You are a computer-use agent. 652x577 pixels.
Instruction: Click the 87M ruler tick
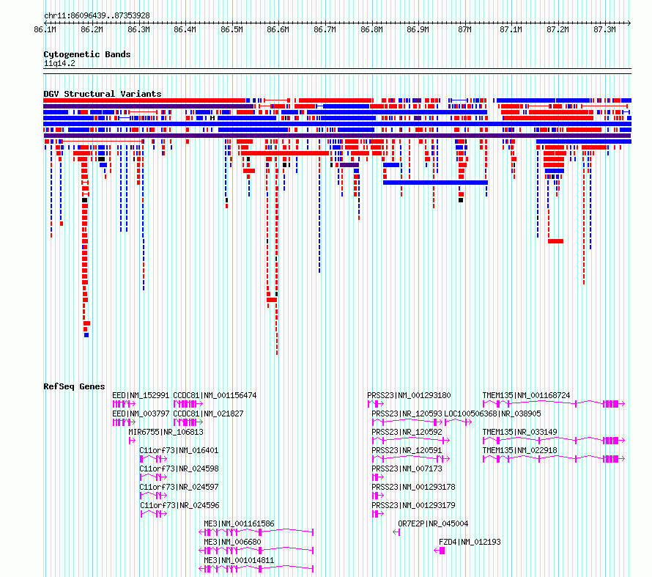465,29
